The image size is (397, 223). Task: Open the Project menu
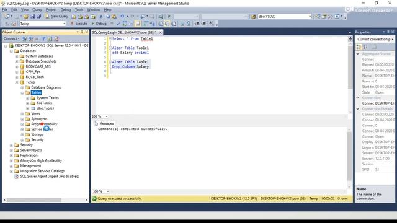tap(51, 10)
